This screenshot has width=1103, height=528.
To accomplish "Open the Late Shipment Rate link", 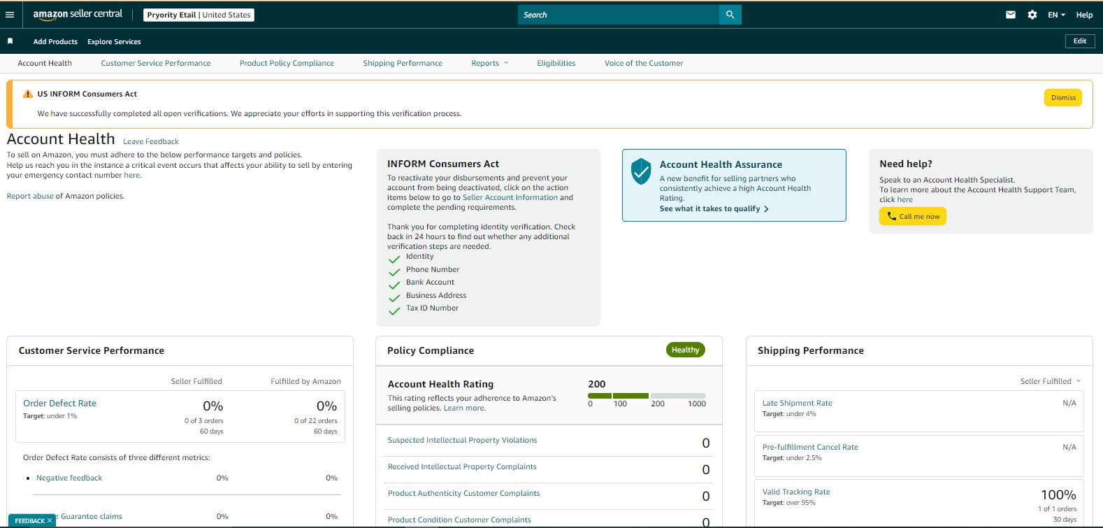I will 797,403.
